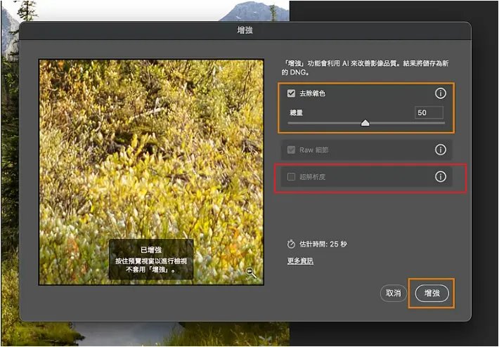
Task: Open info for 去除雜色 option
Action: click(441, 93)
